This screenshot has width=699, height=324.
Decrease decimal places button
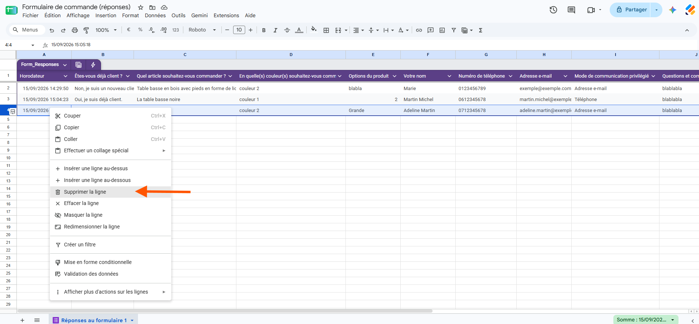[x=152, y=30]
